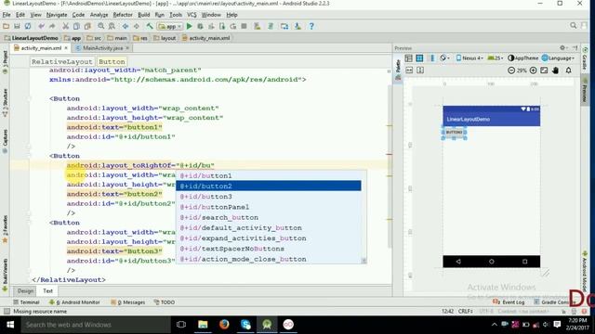Toggle the Favorites tool window
The height and width of the screenshot is (334, 595).
[x=5, y=229]
